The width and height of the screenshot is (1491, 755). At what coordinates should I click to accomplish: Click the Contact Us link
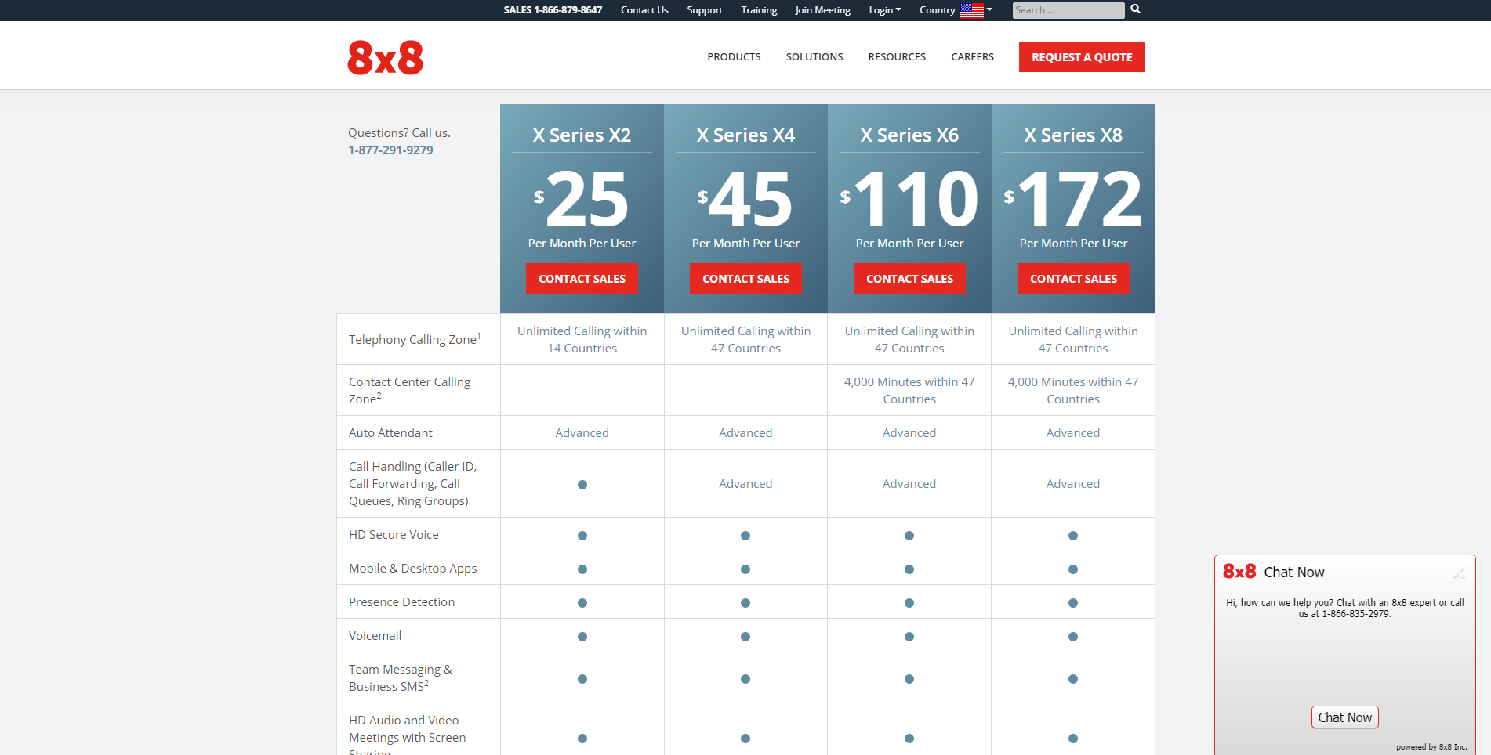click(644, 10)
